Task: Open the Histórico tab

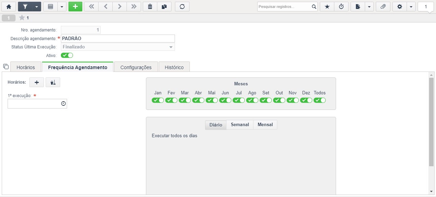Action: pos(174,67)
